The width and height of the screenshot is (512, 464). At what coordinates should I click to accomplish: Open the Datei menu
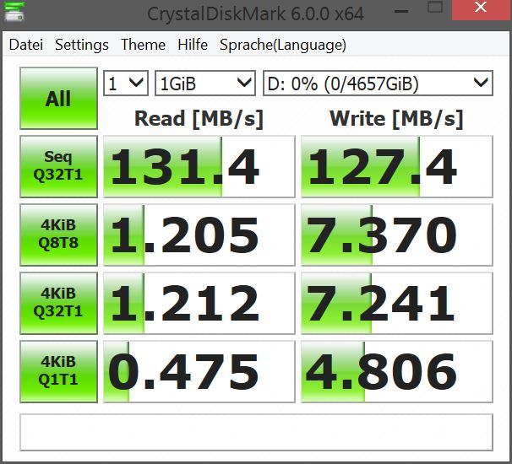coord(26,45)
